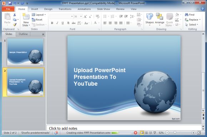Increase font size with Grow Font
Image resolution: width=207 pixels, height=137 pixels.
click(85, 17)
